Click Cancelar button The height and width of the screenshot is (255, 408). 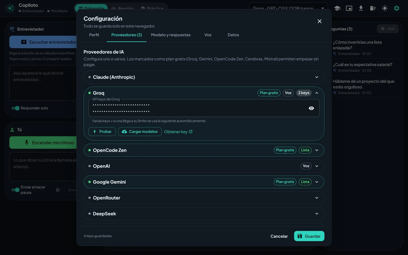click(279, 236)
